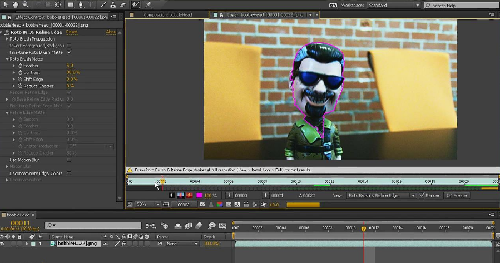Click region of interest icon
The width and height of the screenshot is (500, 263).
click(229, 205)
